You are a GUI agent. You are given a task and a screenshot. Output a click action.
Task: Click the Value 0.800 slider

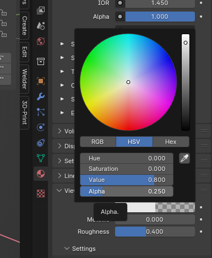(x=127, y=180)
